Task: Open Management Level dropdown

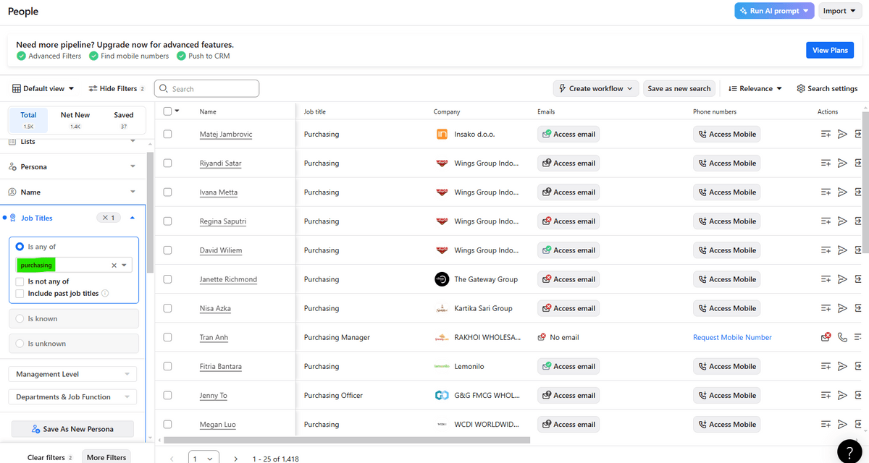Action: (72, 374)
